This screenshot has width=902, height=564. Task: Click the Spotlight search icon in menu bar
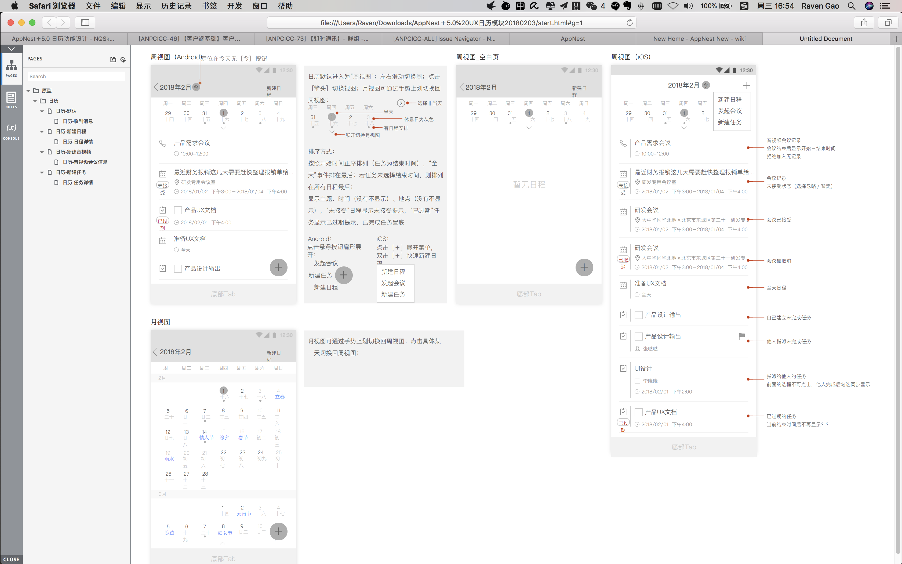click(x=851, y=6)
